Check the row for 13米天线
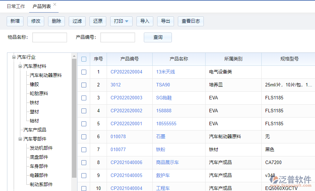Viewport: 315px width, 191px height. click(x=84, y=72)
